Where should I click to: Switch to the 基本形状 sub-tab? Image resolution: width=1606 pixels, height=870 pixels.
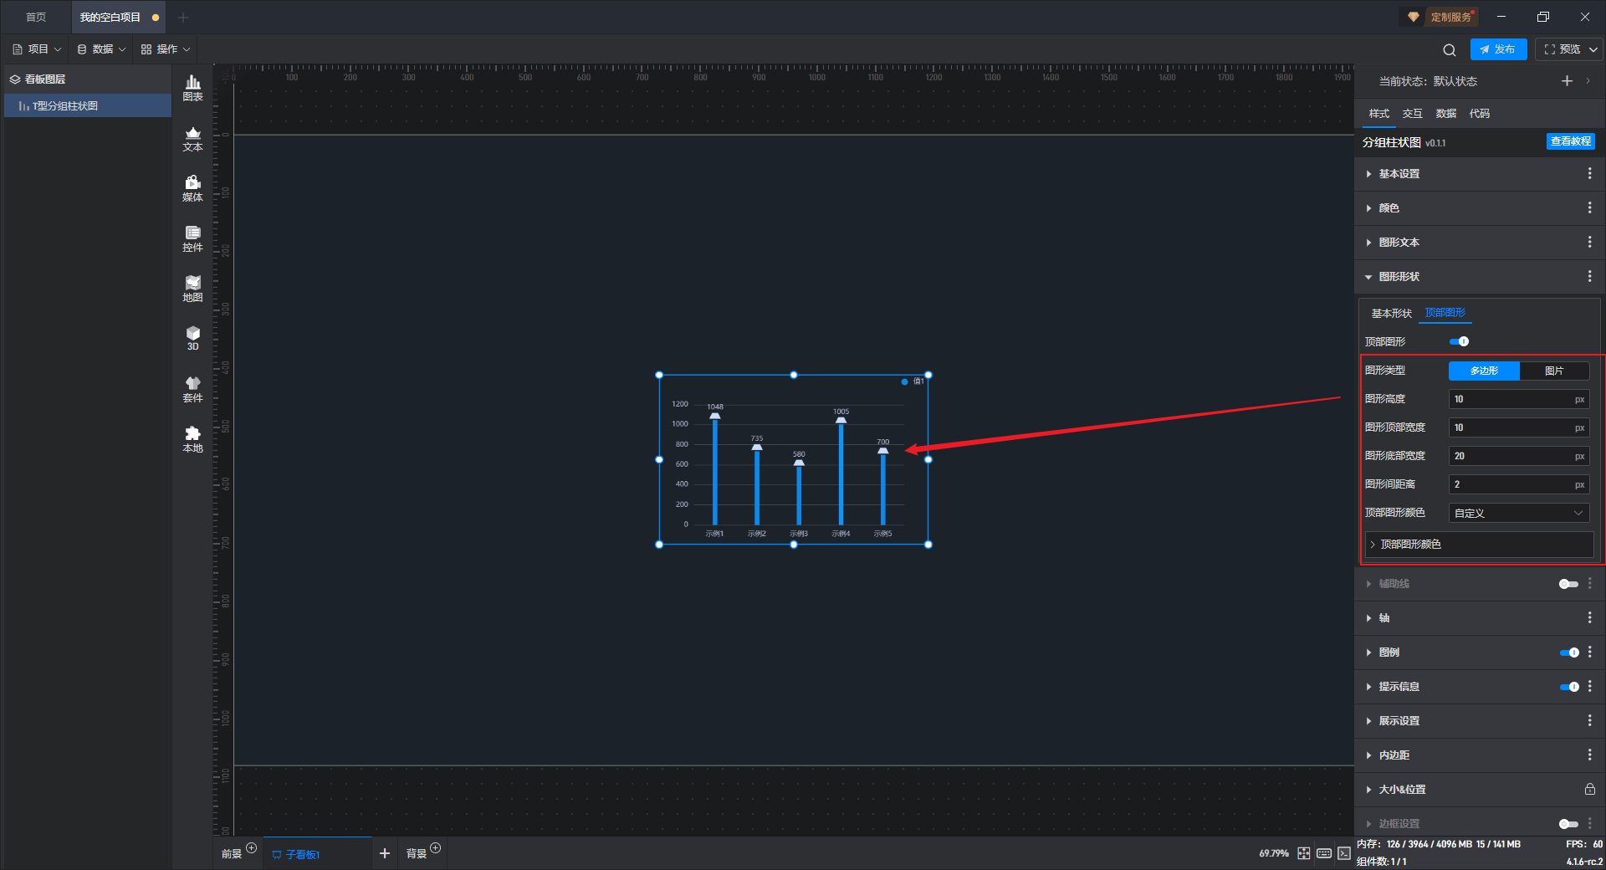1391,313
